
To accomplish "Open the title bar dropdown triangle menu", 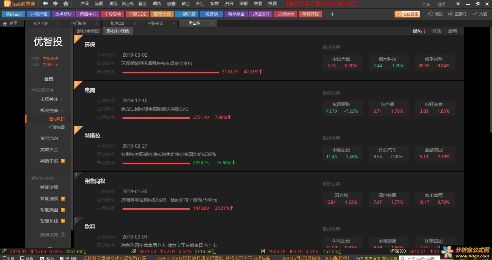I will pyautogui.click(x=458, y=4).
